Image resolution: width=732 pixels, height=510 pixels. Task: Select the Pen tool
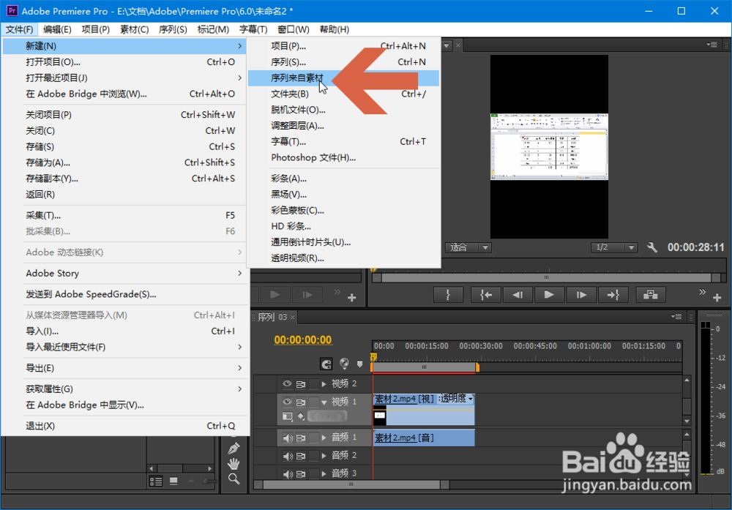[234, 449]
